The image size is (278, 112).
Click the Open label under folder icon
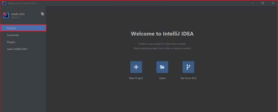coord(162,78)
